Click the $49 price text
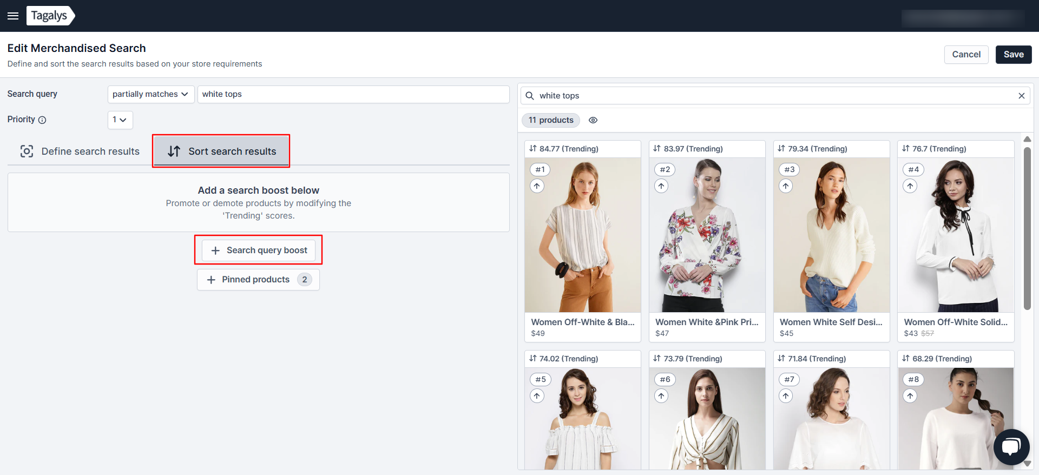The width and height of the screenshot is (1039, 475). click(x=538, y=334)
